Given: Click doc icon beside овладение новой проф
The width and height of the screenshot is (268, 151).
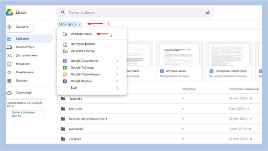Looking at the screenshot, I should coord(211,71).
